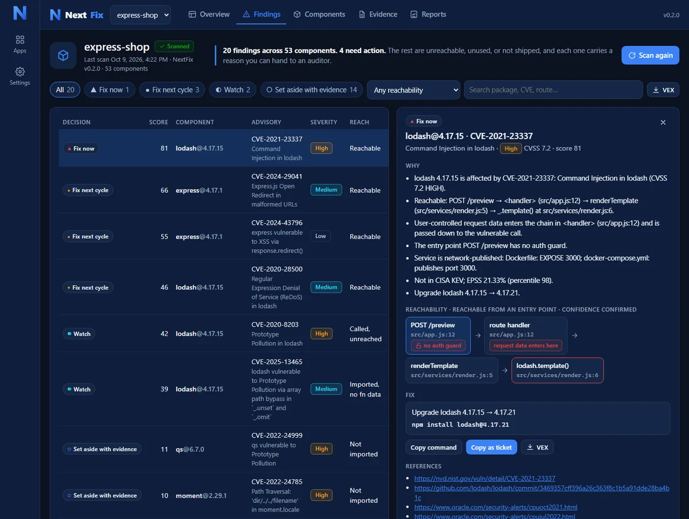Click the request data enters here badge
The image size is (689, 519).
coord(525,346)
